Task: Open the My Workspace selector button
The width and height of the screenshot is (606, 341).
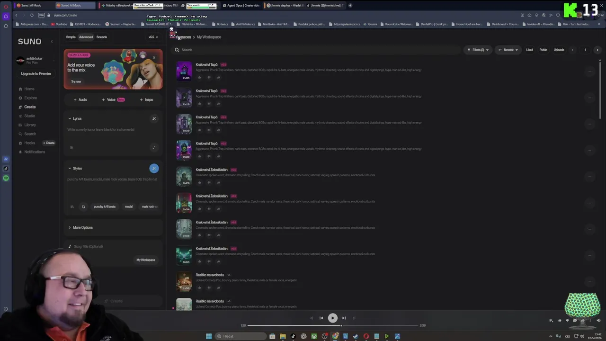Action: (x=146, y=260)
